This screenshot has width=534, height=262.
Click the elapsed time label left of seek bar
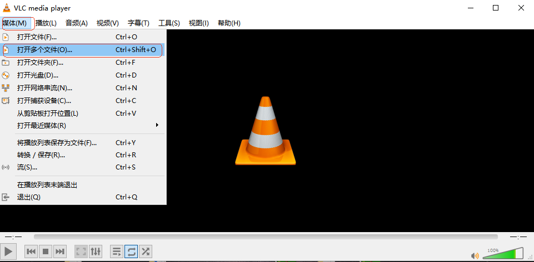[13, 237]
